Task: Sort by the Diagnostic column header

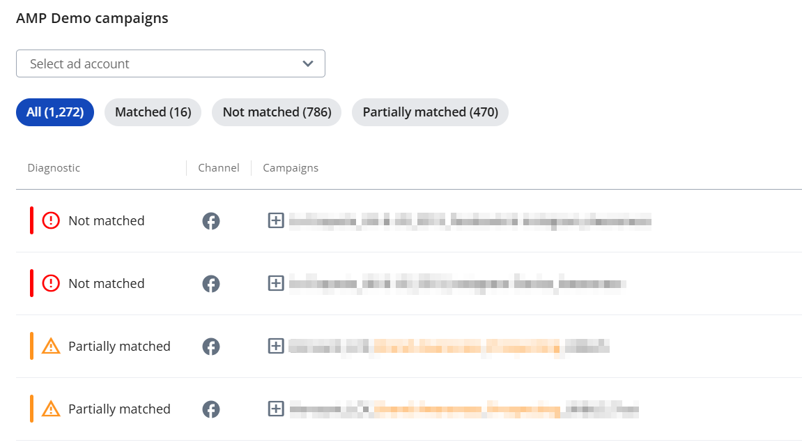Action: point(54,168)
